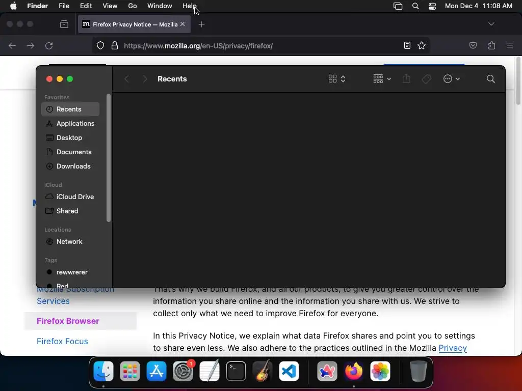
Task: Open the Go menu
Action: [x=133, y=6]
